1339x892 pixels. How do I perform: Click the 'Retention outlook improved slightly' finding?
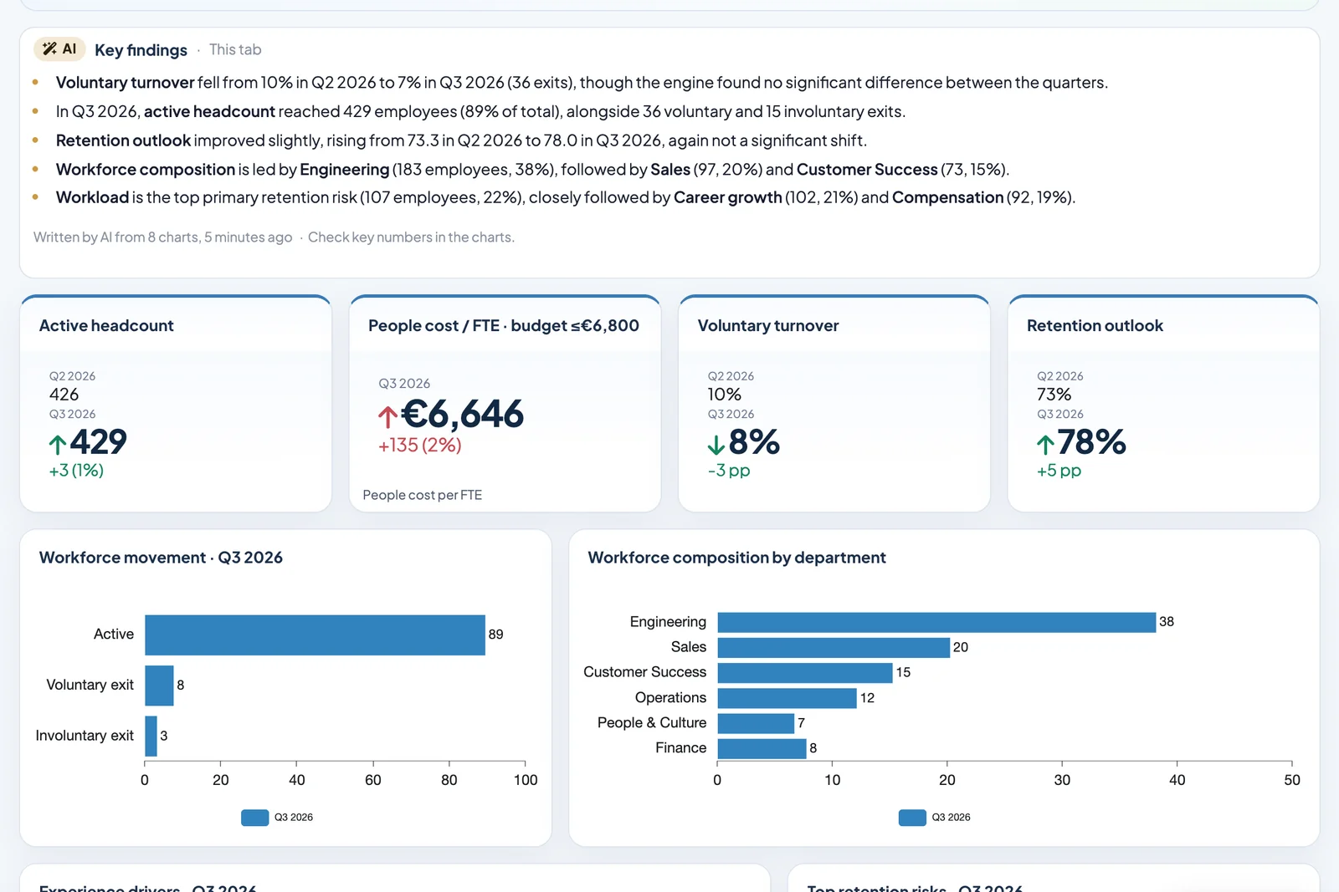point(461,140)
